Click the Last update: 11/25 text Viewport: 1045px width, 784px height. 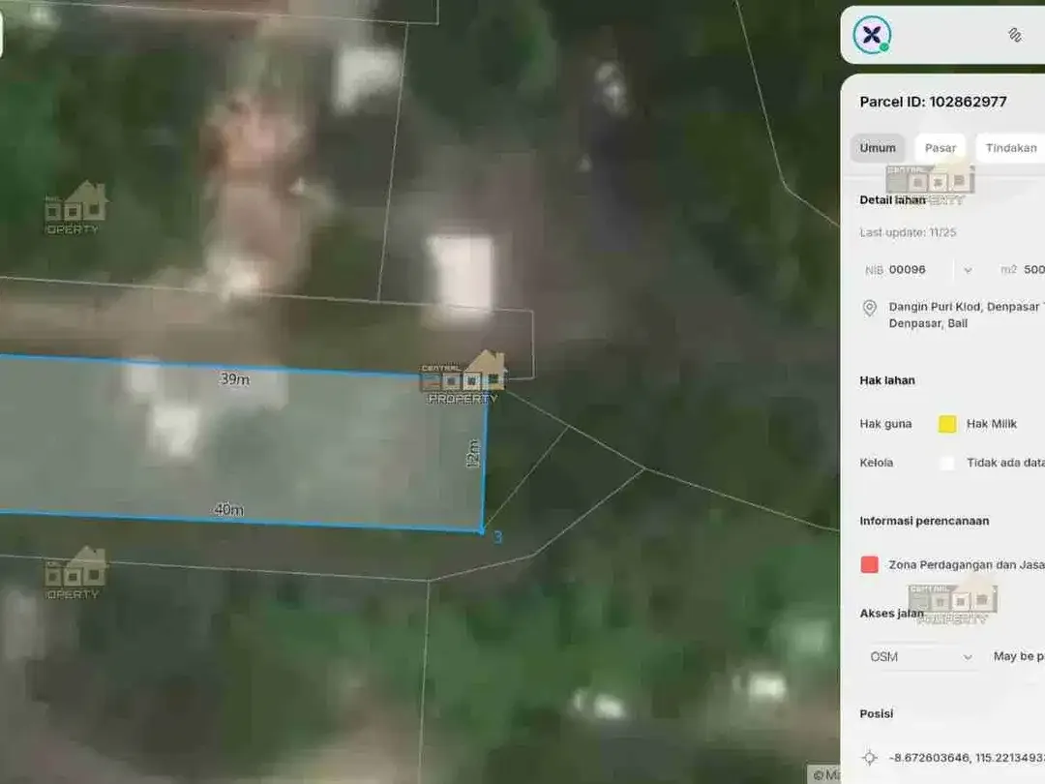(908, 232)
